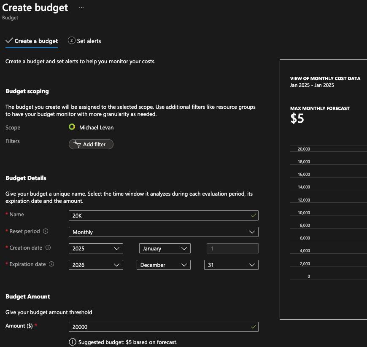Click the Jan 2025 - Jan 2025 date range
The width and height of the screenshot is (367, 347).
(x=312, y=85)
